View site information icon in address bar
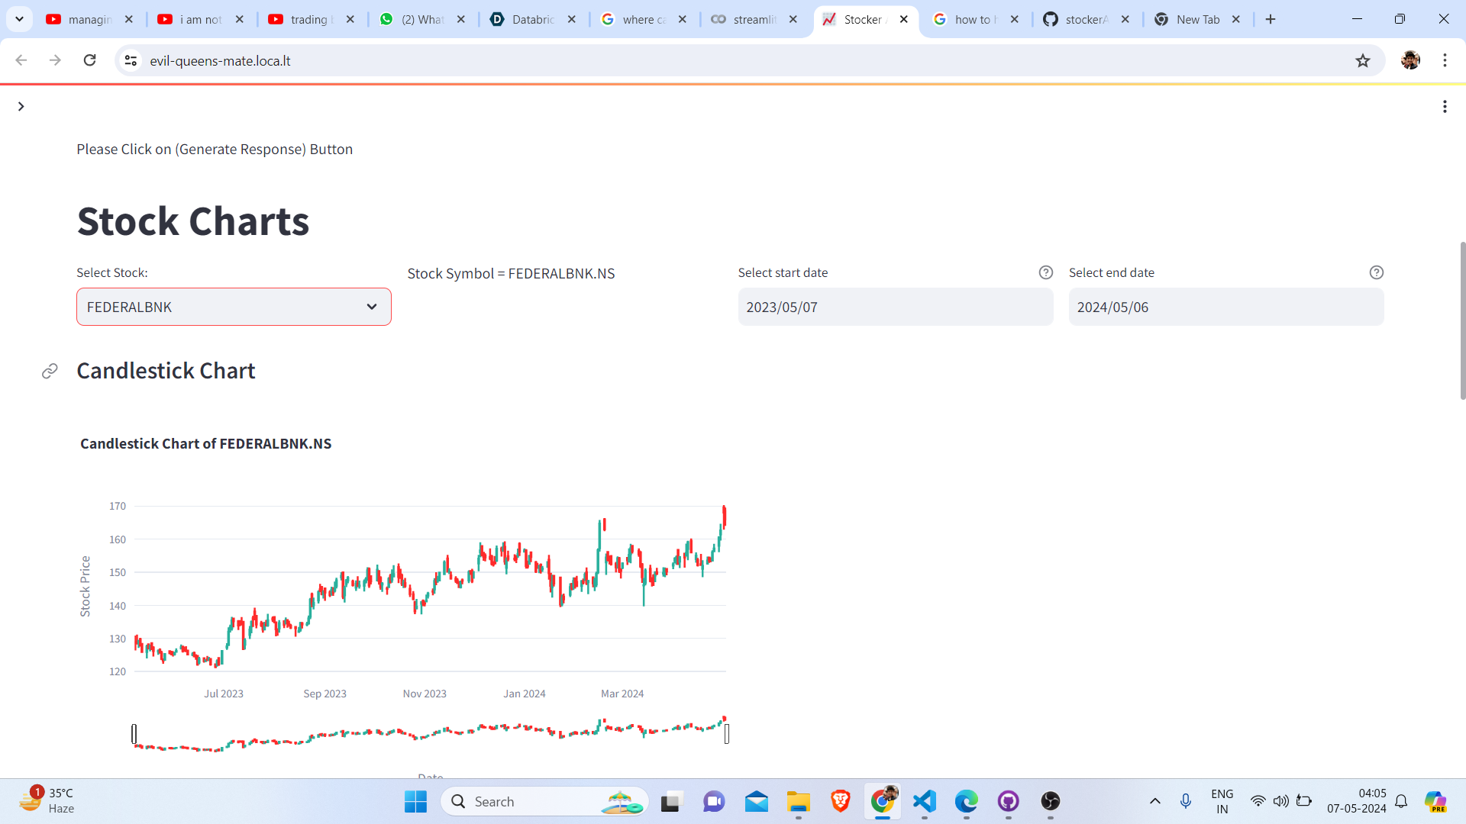1466x824 pixels. pos(131,61)
